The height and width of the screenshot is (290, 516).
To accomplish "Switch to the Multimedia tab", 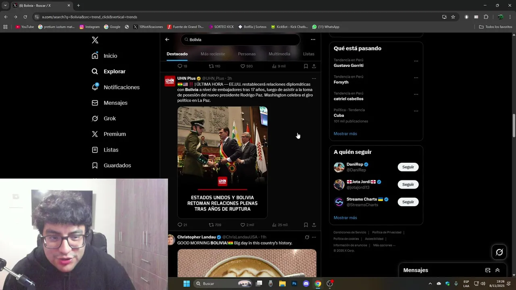I will tap(279, 54).
